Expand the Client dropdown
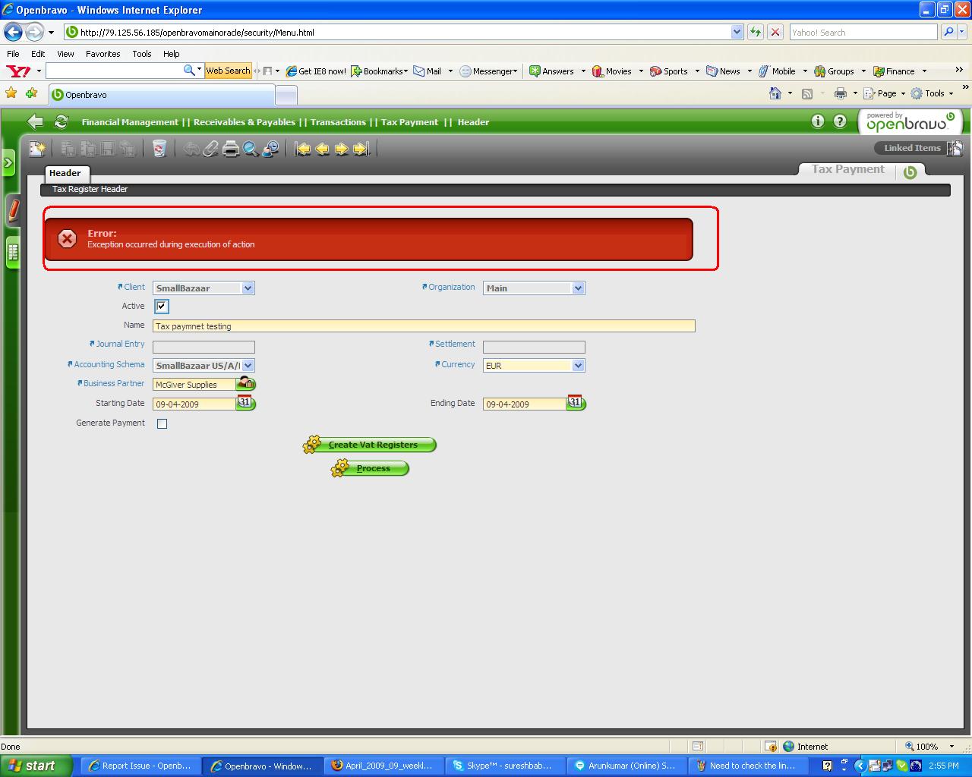Screen dimensions: 972x777 [x=248, y=288]
